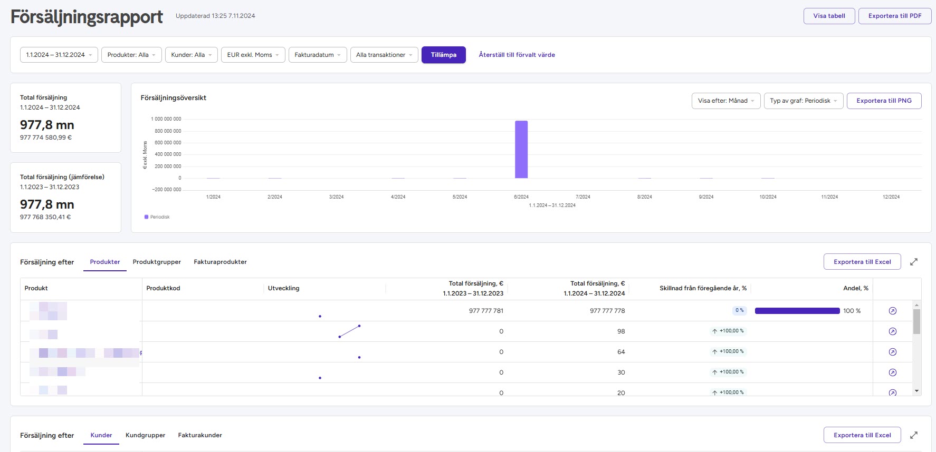936x452 pixels.
Task: Click Återställ till förvalt värde link
Action: [x=517, y=55]
